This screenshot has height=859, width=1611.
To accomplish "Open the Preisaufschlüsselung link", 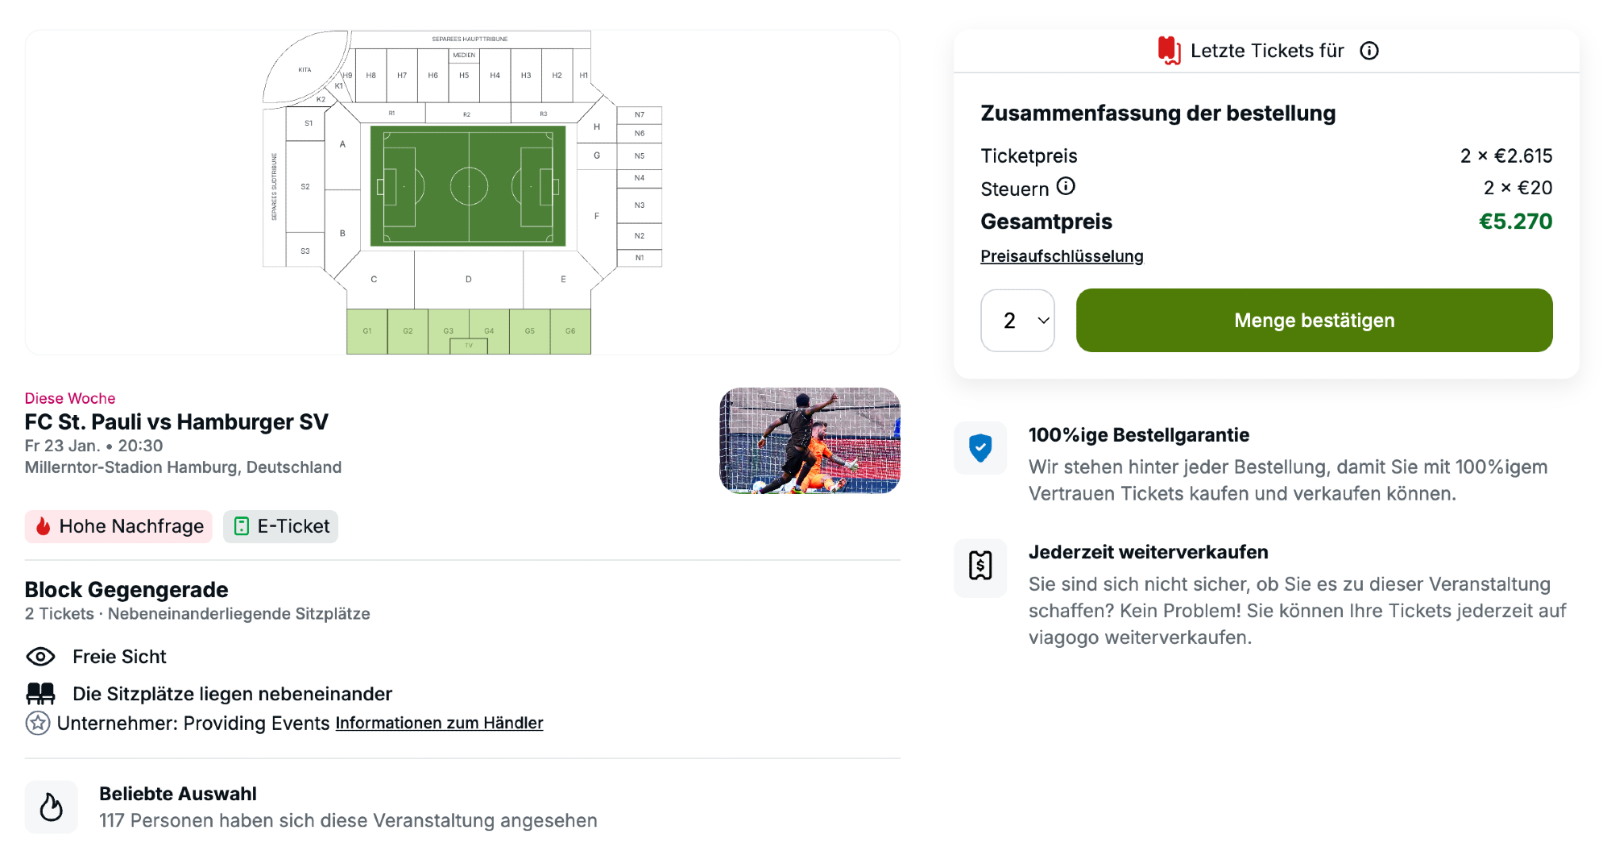I will 1062,256.
